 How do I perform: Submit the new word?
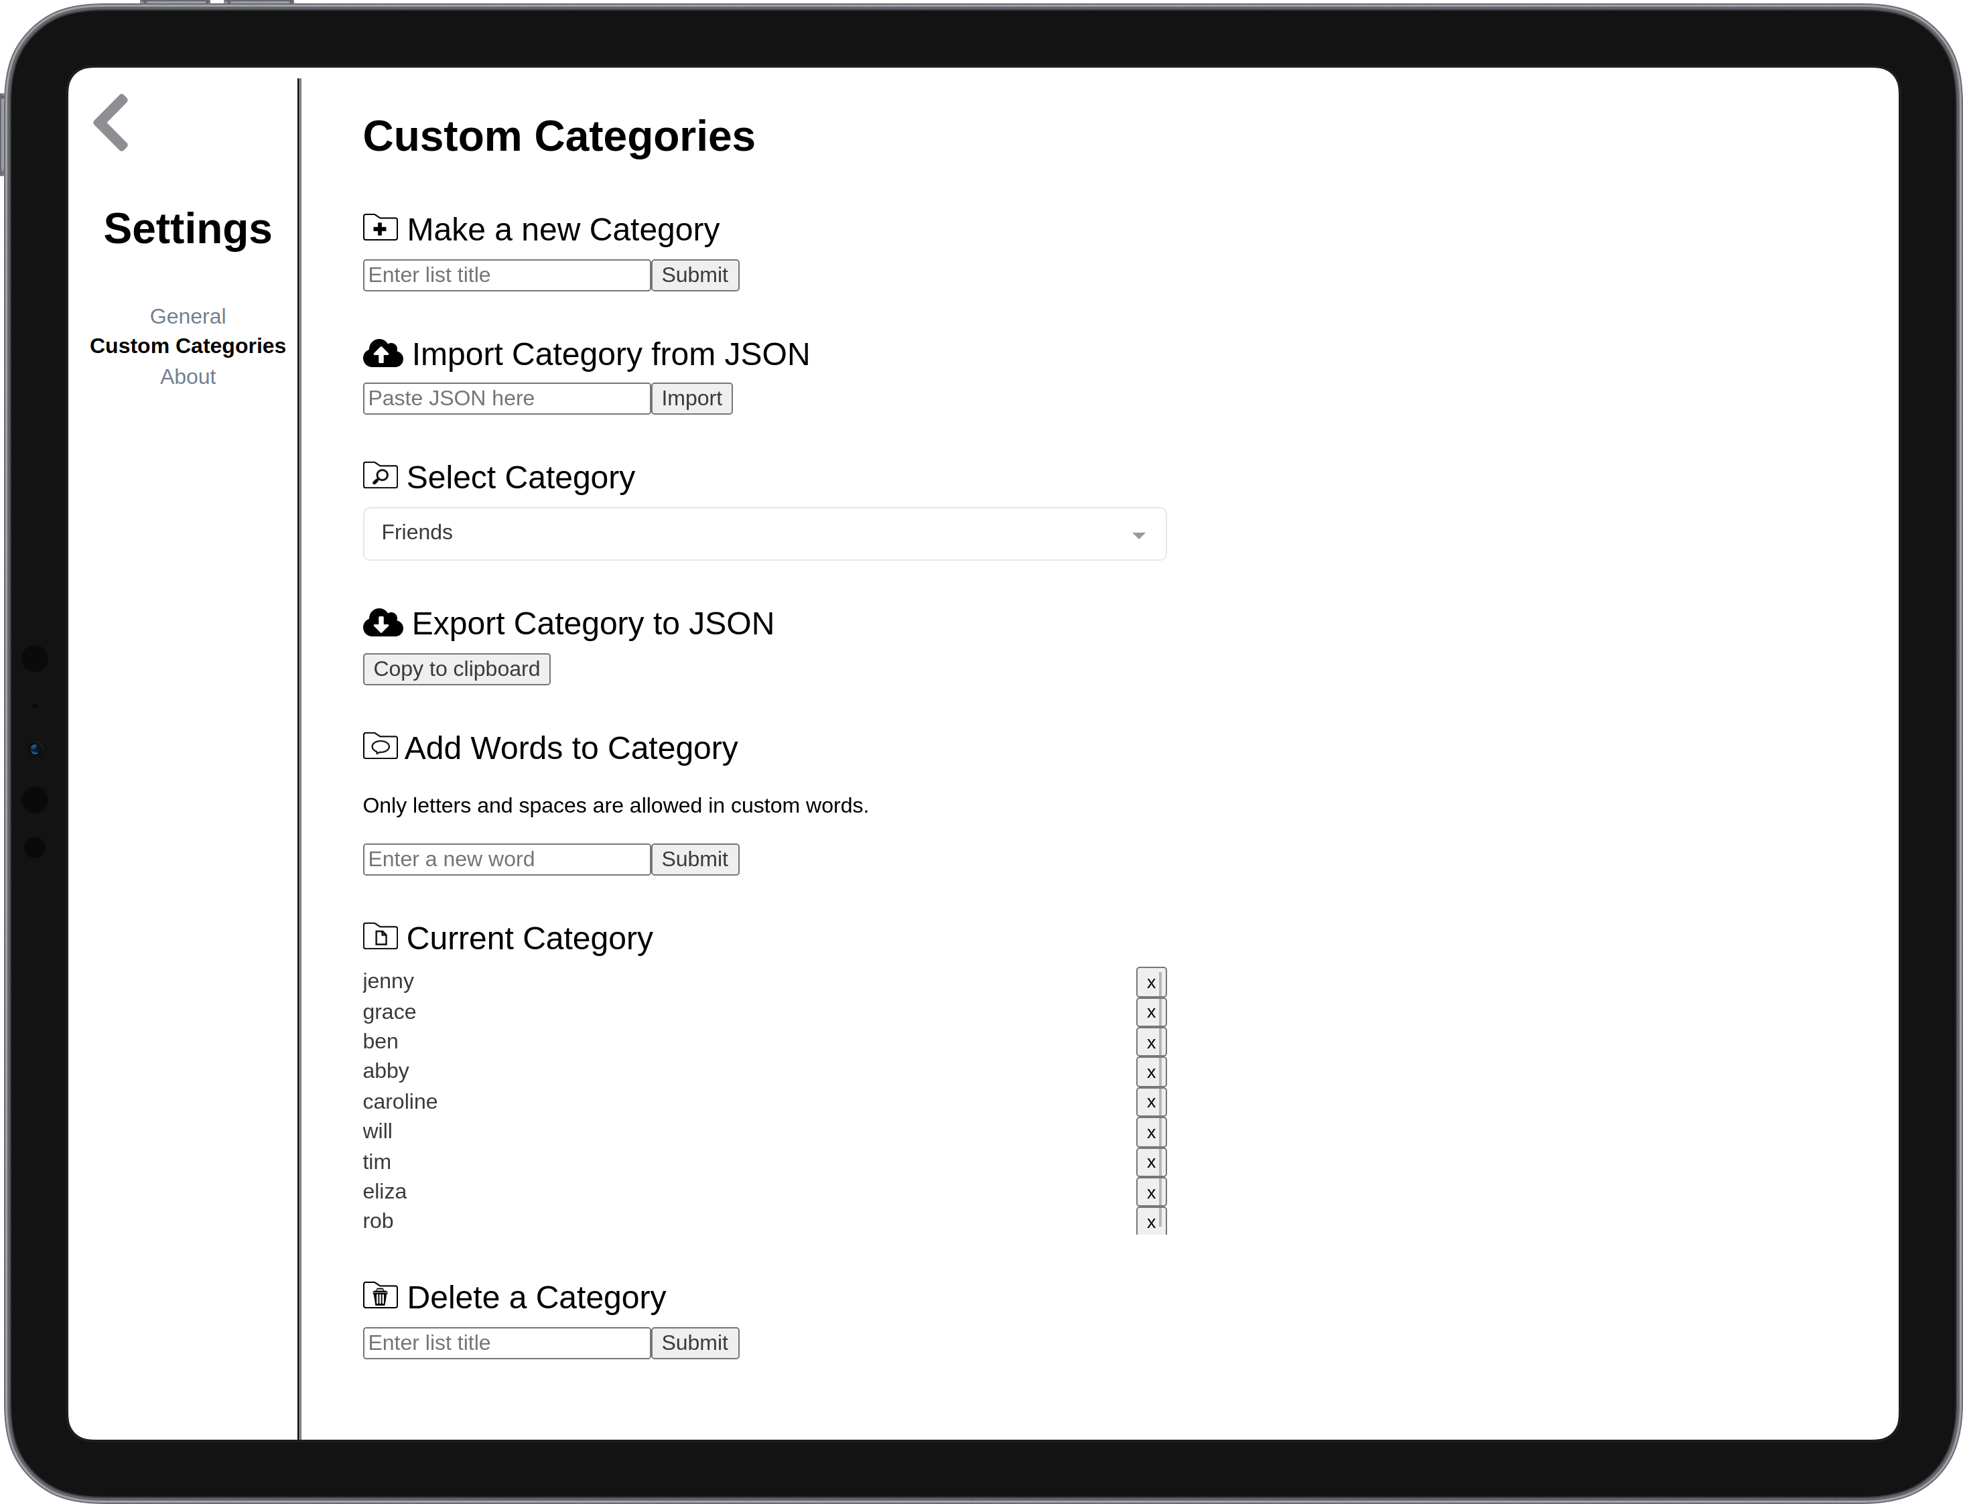click(x=695, y=860)
